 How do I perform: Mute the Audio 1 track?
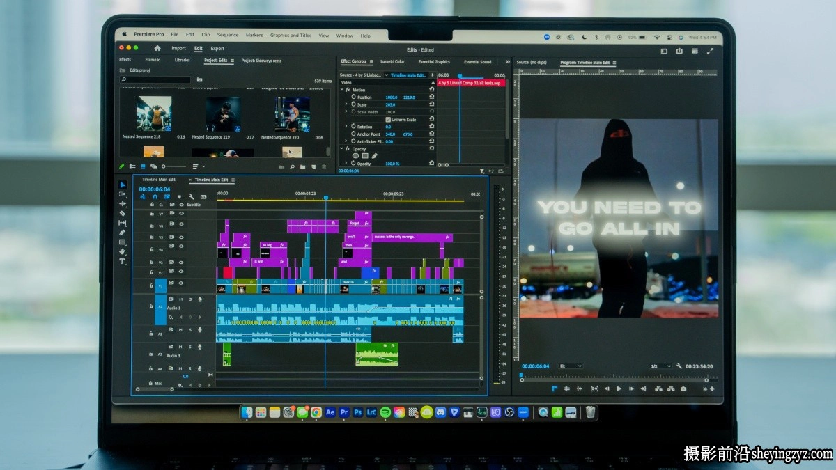click(181, 299)
